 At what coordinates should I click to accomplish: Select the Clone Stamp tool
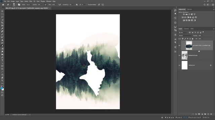pyautogui.click(x=2, y=40)
